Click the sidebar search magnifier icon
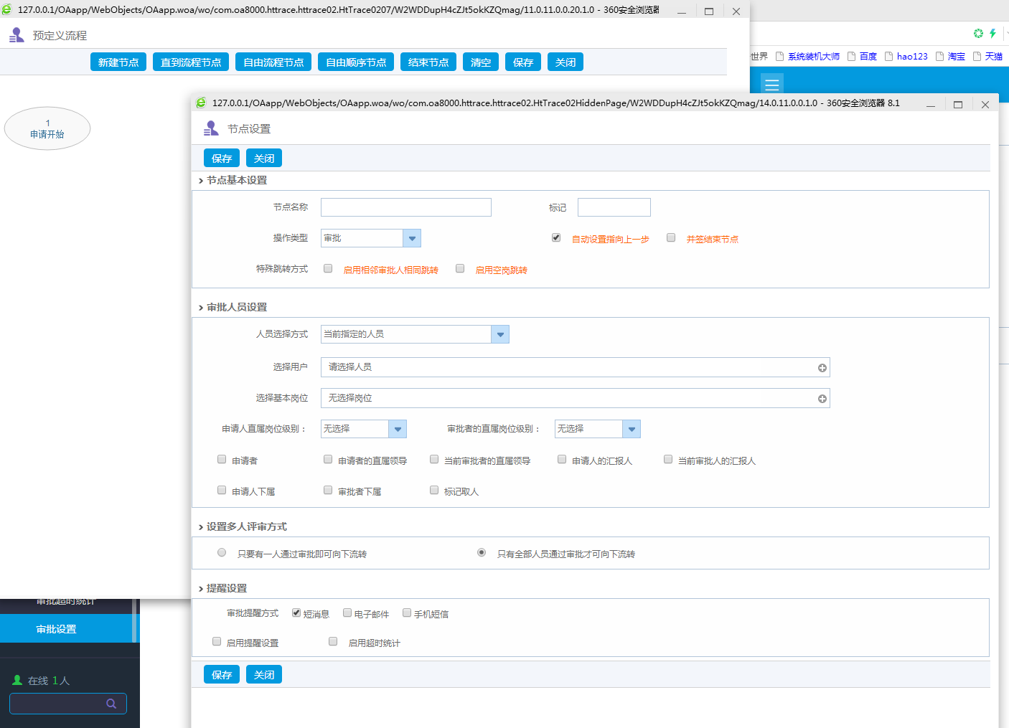This screenshot has height=728, width=1009. [111, 704]
